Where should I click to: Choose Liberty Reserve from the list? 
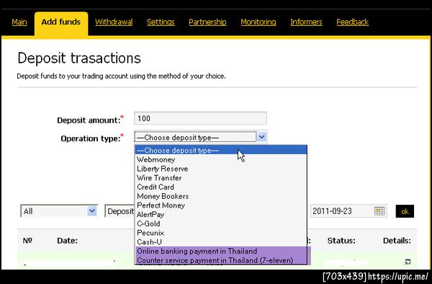[221, 169]
